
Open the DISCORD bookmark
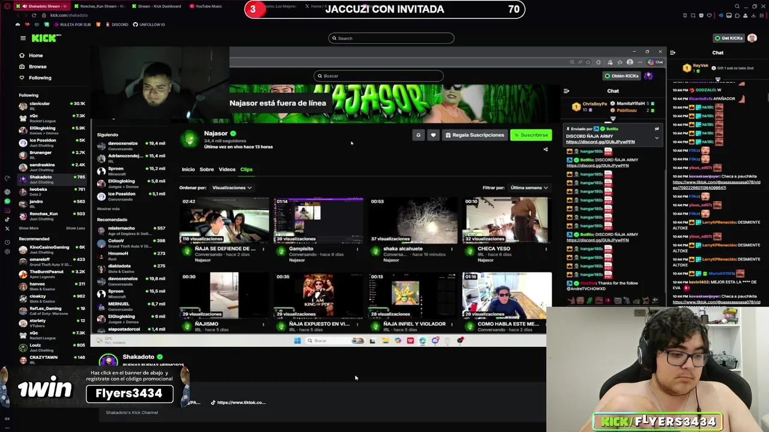click(117, 25)
